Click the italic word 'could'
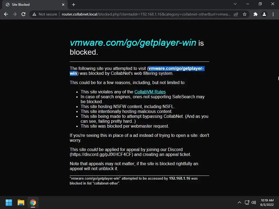279x209 pixels. (x=92, y=149)
